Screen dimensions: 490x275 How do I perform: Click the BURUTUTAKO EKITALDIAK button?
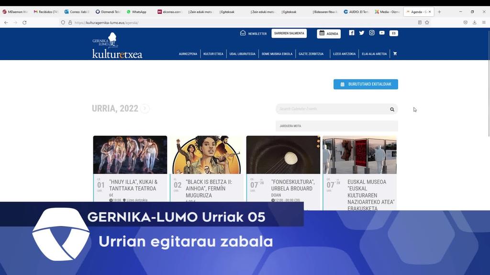coord(366,84)
